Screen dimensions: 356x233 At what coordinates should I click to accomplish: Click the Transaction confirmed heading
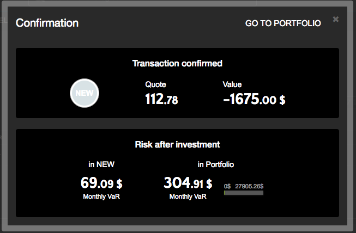pyautogui.click(x=177, y=63)
